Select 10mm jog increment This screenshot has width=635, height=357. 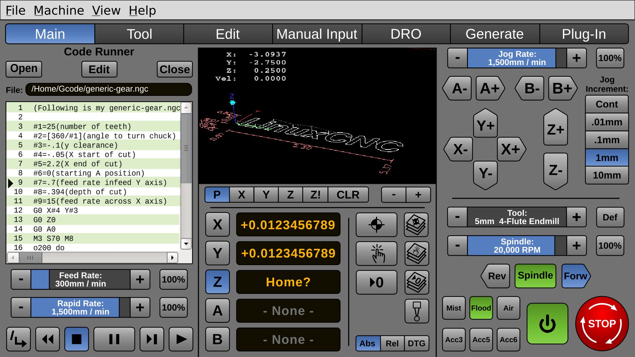(607, 175)
